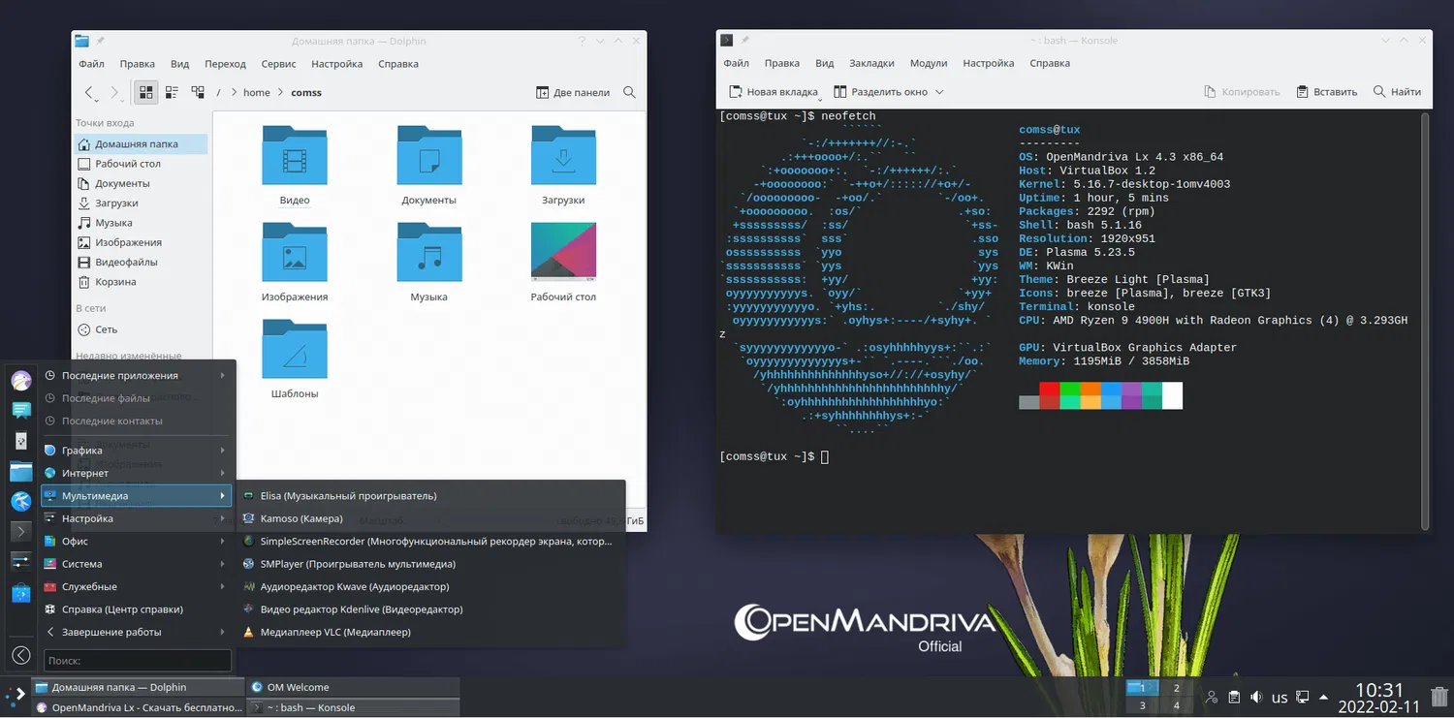This screenshot has height=718, width=1454.
Task: Open Домашняя папка in the places sidebar
Action: click(141, 143)
